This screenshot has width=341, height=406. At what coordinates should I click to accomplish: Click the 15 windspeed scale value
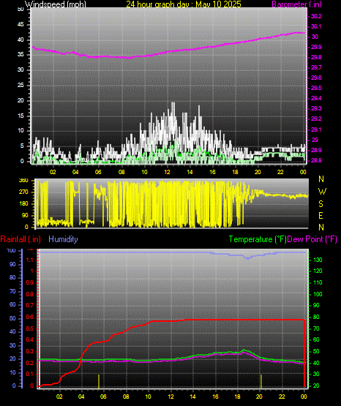coord(20,116)
